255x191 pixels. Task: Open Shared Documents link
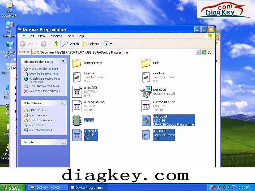(x=41, y=120)
